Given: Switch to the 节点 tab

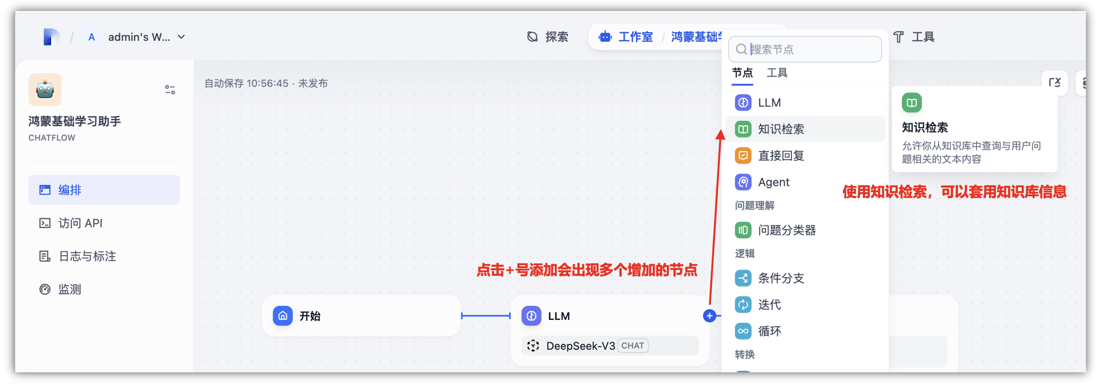Looking at the screenshot, I should point(742,73).
